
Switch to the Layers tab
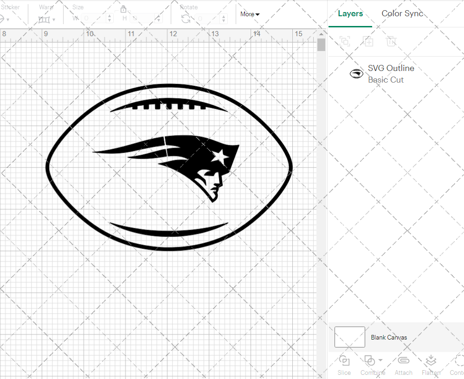[x=350, y=13]
